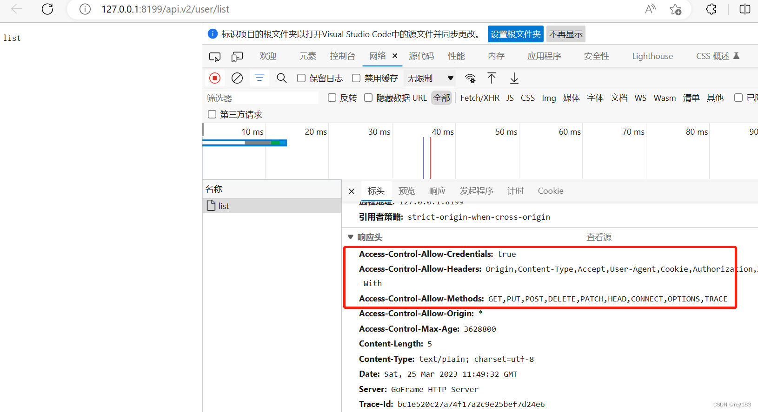This screenshot has width=758, height=412.
Task: Open 安全性 security tab
Action: pyautogui.click(x=597, y=56)
